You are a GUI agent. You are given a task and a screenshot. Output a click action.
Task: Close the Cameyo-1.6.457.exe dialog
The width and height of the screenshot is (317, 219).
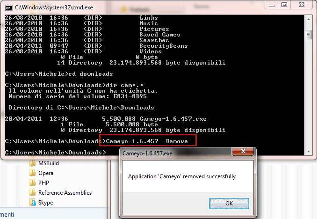pyautogui.click(x=243, y=151)
